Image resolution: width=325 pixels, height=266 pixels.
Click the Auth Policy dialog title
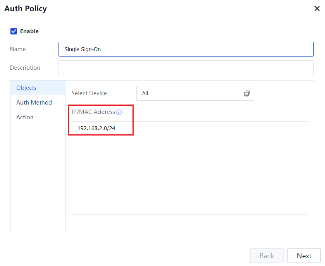(x=26, y=9)
